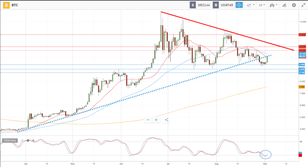Click the Aug date label
The height and width of the screenshot is (167, 308).
tap(217, 164)
